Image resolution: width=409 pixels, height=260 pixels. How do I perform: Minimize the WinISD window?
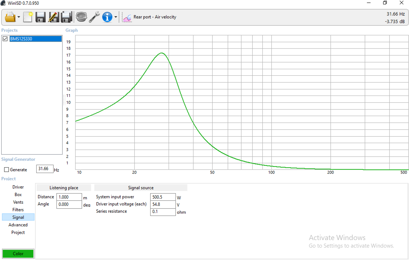[x=369, y=3]
